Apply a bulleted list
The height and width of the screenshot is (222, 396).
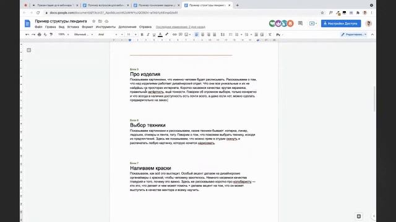236,35
